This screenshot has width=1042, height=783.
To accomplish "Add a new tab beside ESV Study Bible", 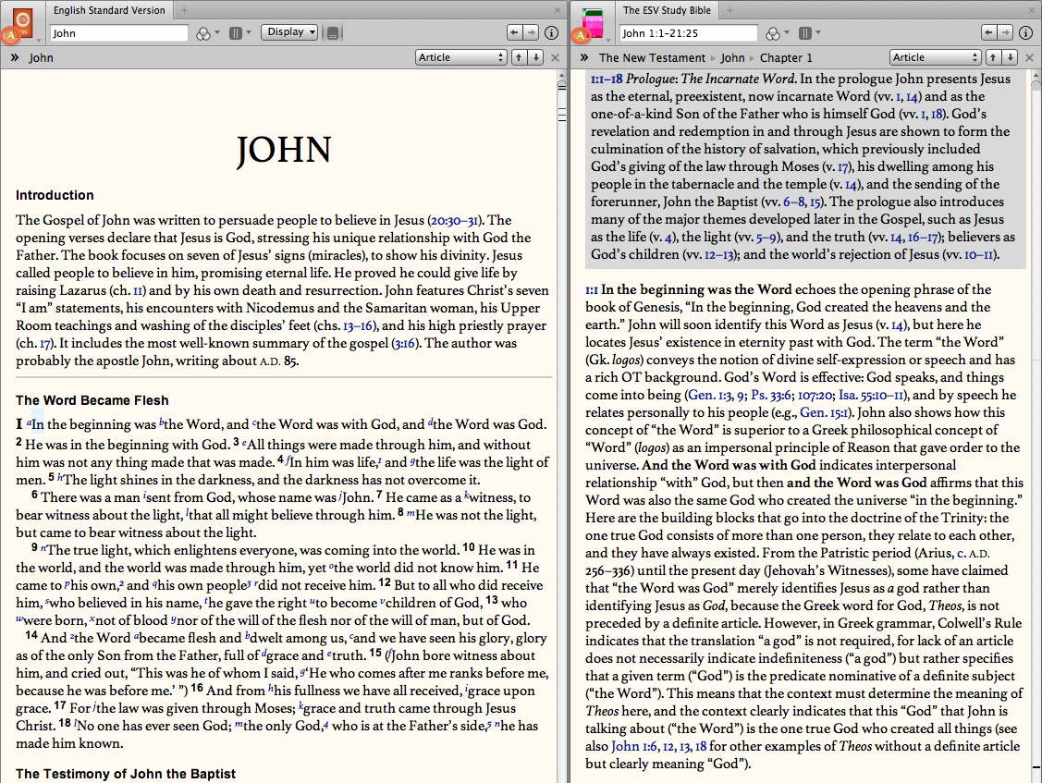I will pyautogui.click(x=729, y=10).
